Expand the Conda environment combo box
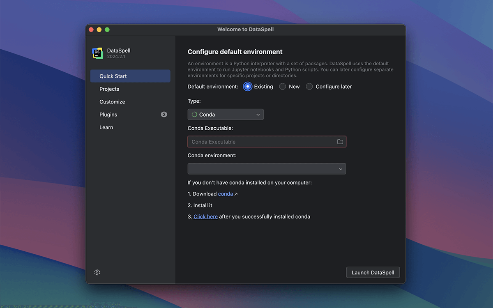This screenshot has height=308, width=493. [x=267, y=169]
